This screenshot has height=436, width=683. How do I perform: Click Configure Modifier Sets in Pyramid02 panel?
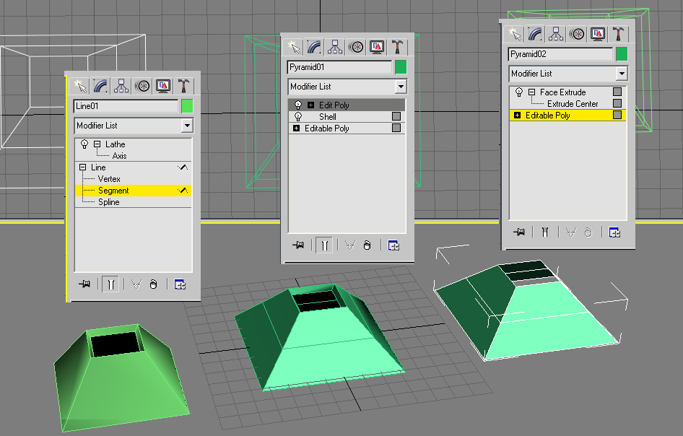click(614, 232)
